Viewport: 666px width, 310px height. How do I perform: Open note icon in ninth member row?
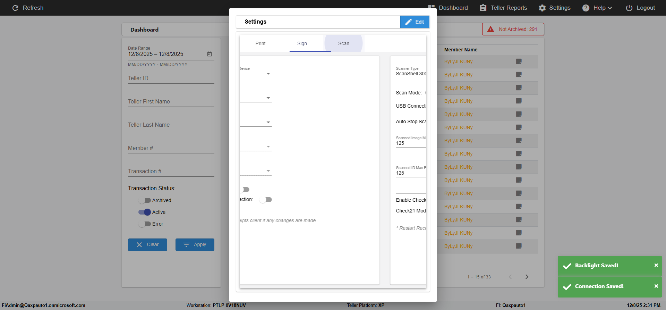click(x=519, y=167)
